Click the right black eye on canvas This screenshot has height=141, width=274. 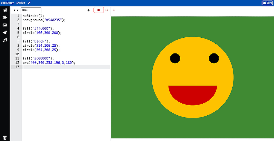(214, 58)
